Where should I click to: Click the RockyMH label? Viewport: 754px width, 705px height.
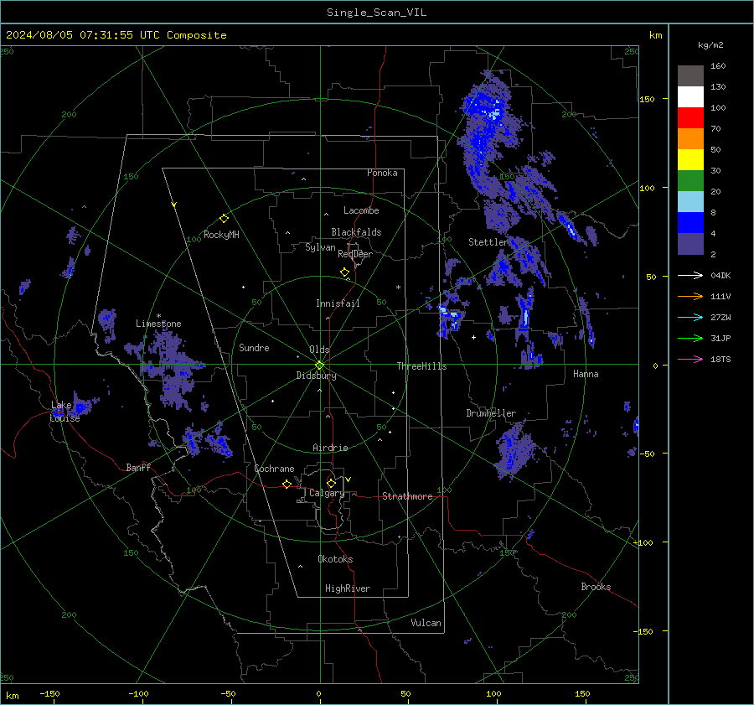click(221, 235)
